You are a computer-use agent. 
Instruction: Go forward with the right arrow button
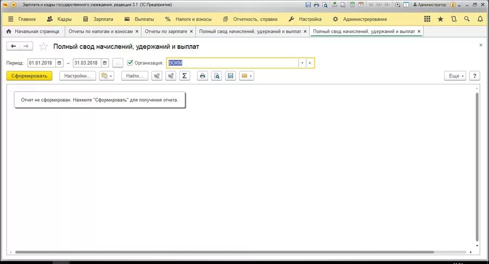(26, 46)
